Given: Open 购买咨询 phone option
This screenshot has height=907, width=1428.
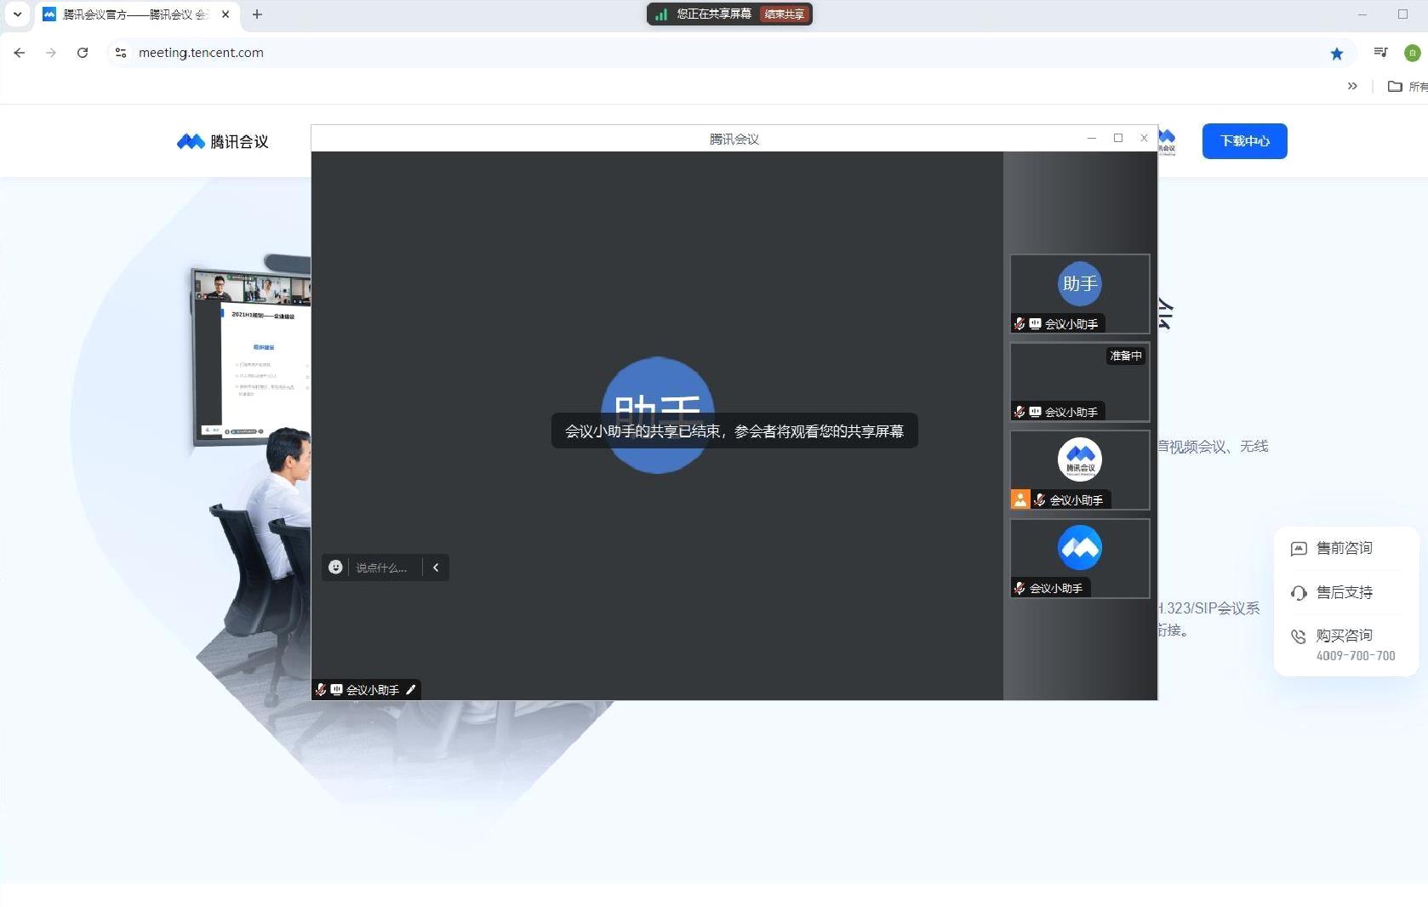Looking at the screenshot, I should click(1343, 644).
